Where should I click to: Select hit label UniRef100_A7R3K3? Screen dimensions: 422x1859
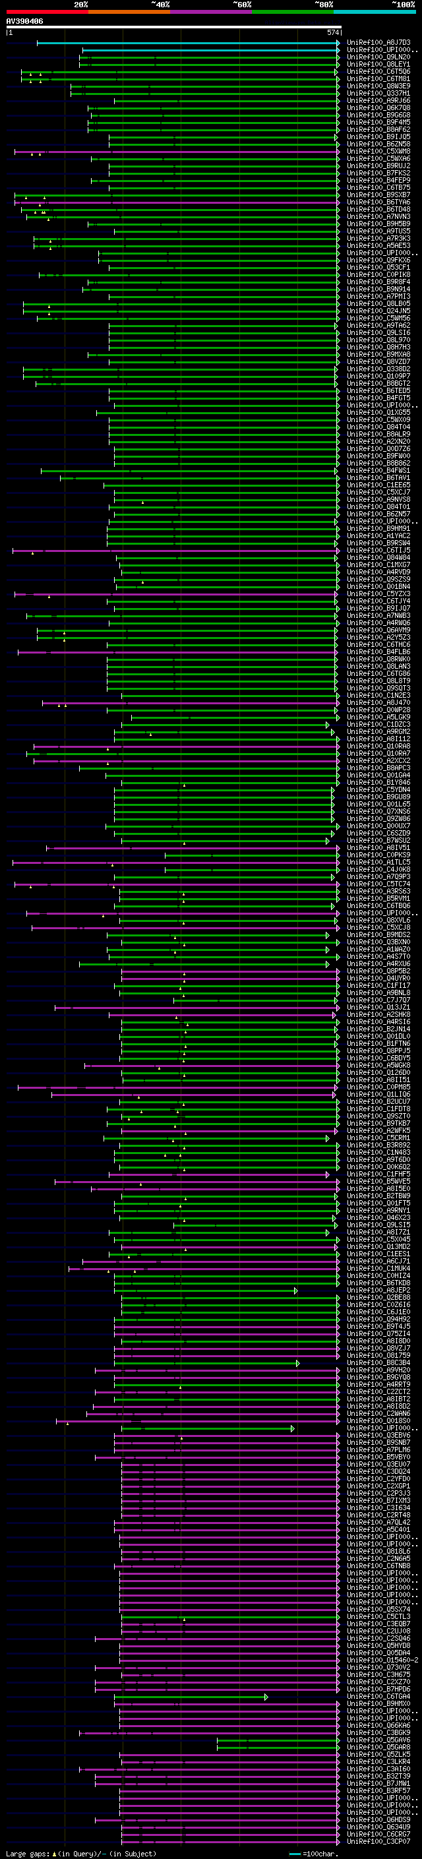coord(378,238)
